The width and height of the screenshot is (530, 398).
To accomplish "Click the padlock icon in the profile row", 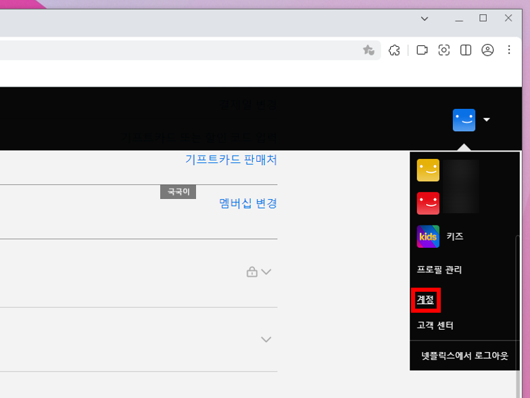I will (251, 272).
